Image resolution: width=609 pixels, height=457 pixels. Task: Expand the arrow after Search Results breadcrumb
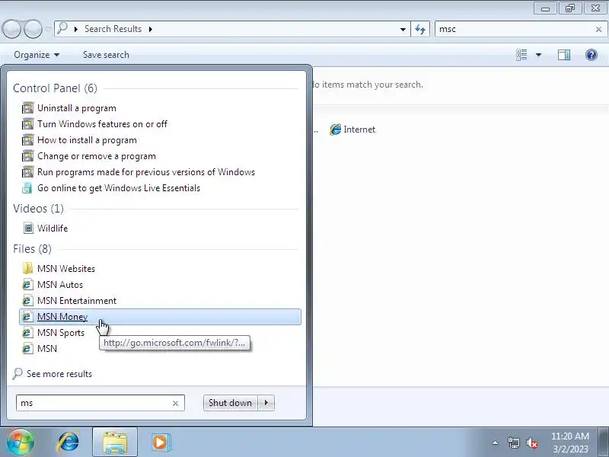click(150, 29)
